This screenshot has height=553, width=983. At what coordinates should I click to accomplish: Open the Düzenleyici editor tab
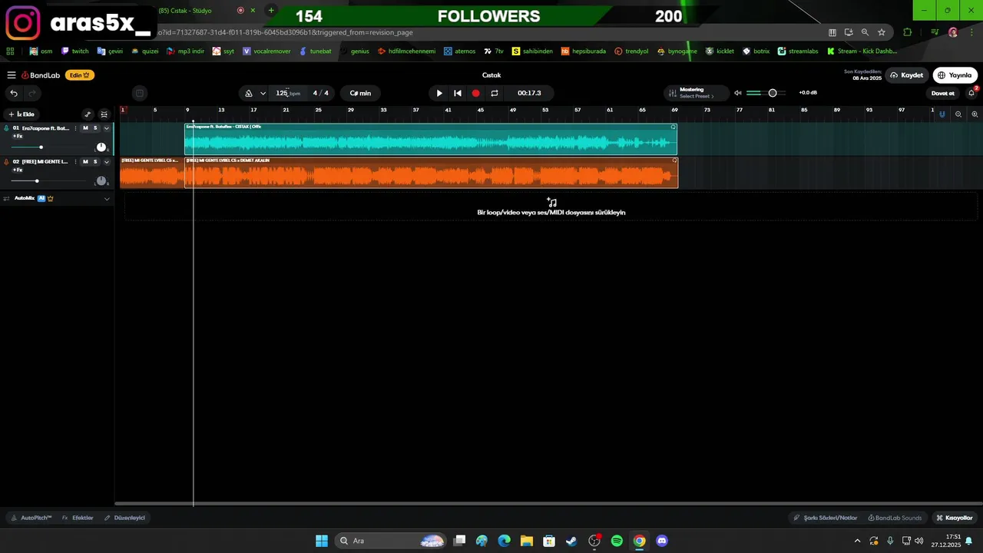click(x=125, y=518)
